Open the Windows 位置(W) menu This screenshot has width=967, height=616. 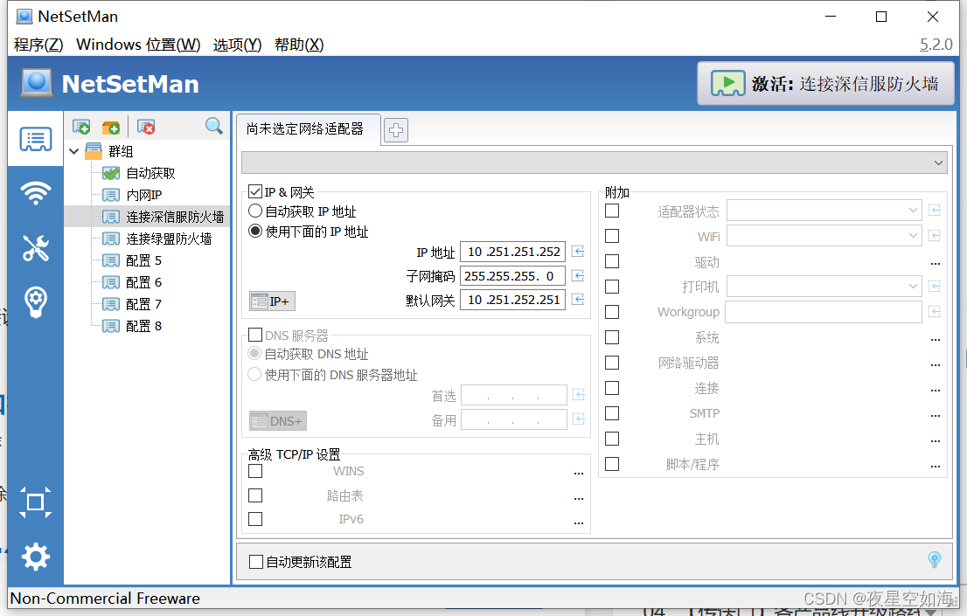(138, 45)
